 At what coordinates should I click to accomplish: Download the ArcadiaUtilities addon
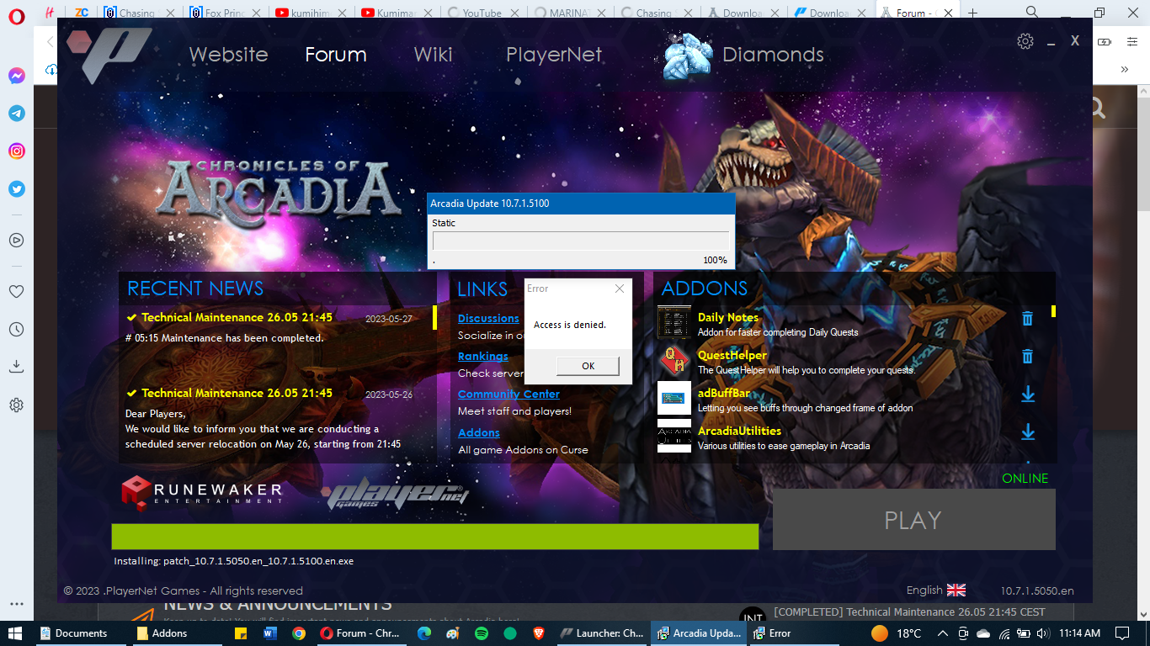[1027, 432]
